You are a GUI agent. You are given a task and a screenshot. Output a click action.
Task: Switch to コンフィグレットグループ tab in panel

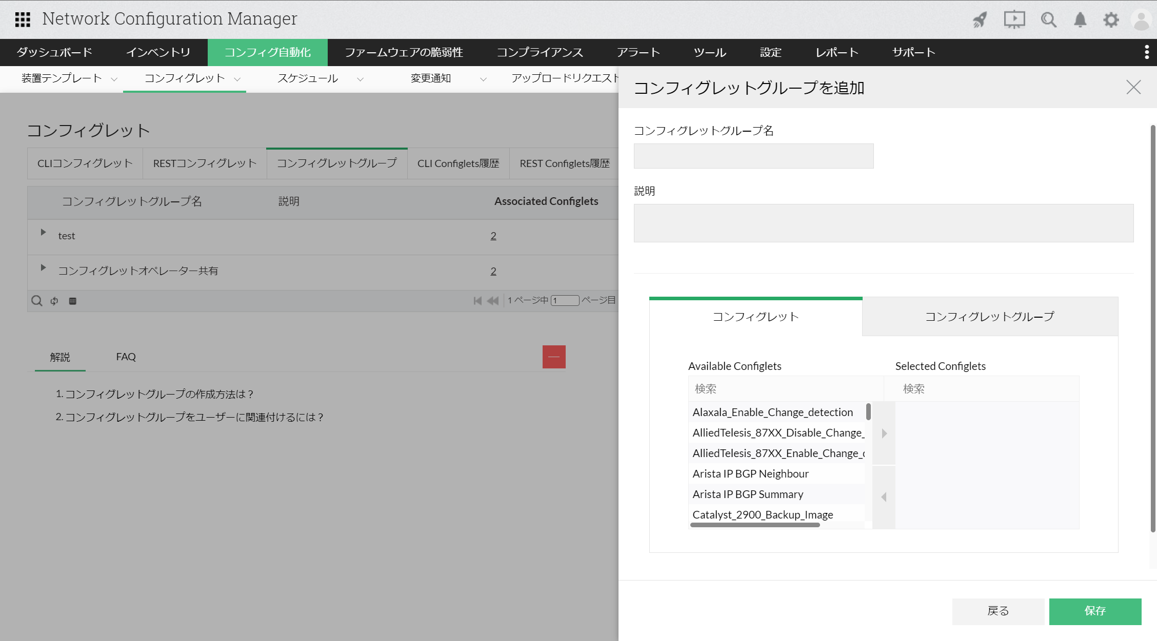click(x=989, y=317)
